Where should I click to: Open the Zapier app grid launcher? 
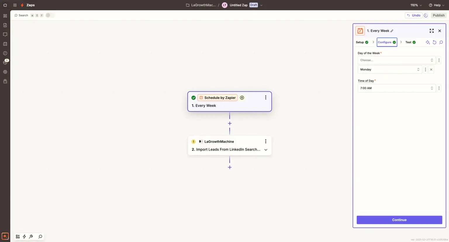(15, 5)
